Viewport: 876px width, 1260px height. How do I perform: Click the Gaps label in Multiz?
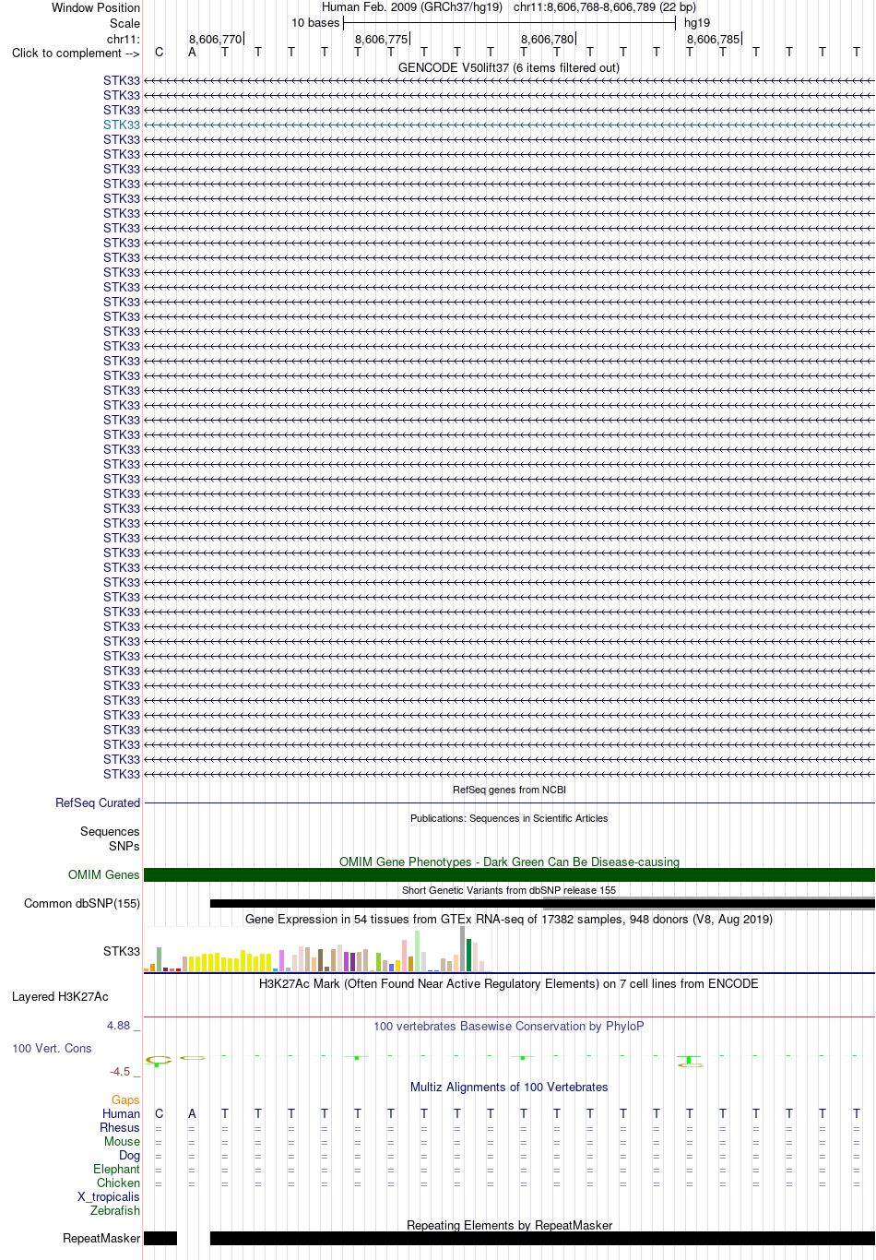[x=125, y=1100]
